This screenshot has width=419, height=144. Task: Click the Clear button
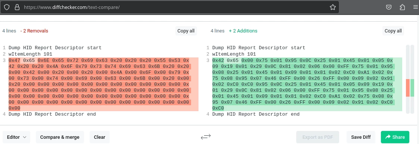[99, 137]
